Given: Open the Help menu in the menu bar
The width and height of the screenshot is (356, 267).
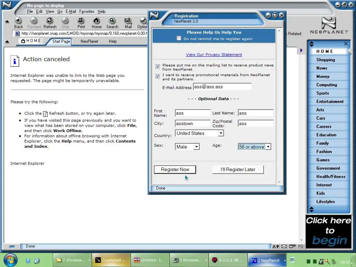Looking at the screenshot, I should [102, 11].
